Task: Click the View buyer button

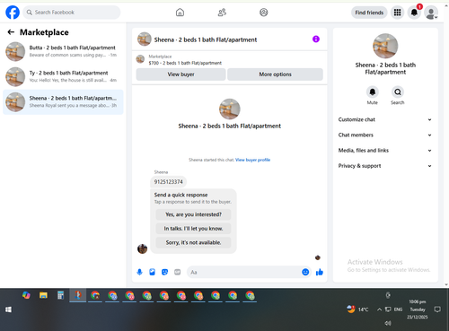Action: 180,74
